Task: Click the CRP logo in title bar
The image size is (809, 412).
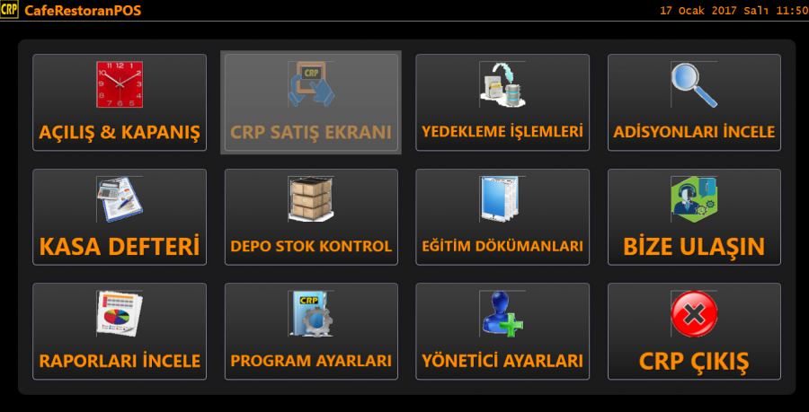Action: 9,10
